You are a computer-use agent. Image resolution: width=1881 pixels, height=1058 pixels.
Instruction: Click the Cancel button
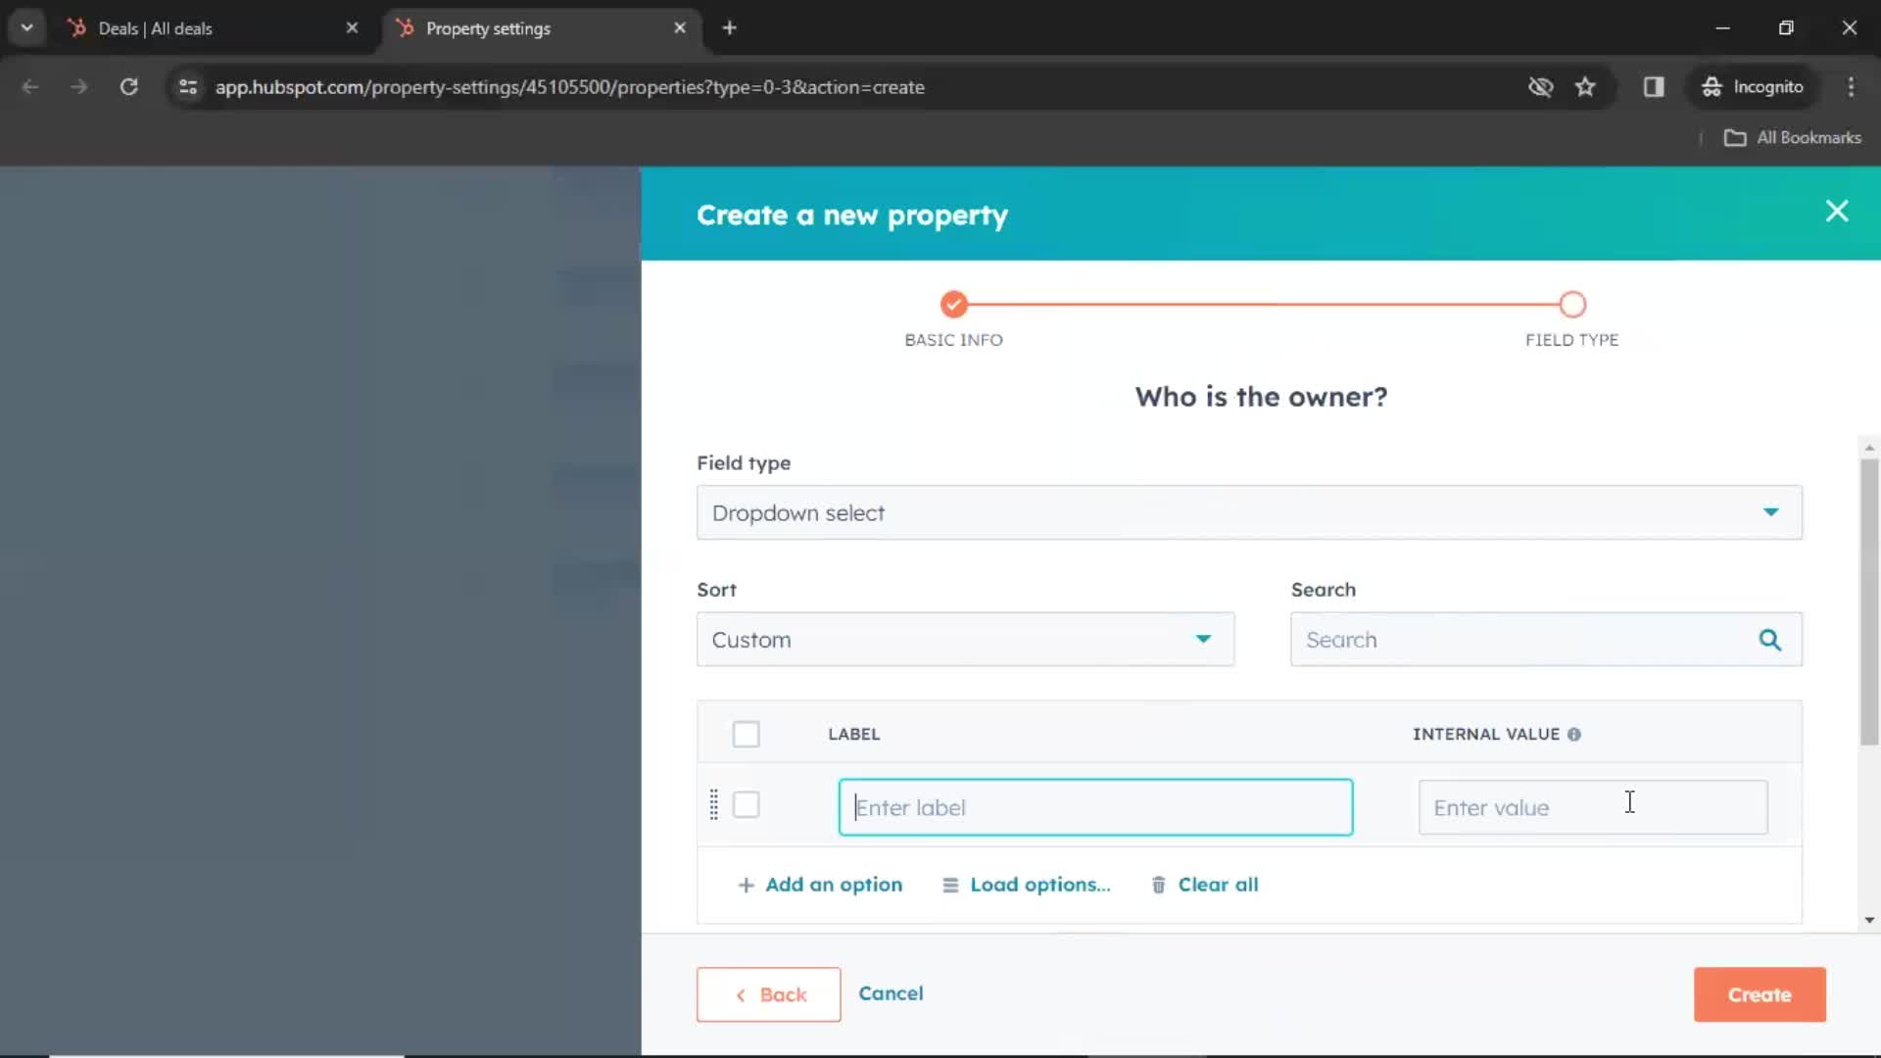click(x=891, y=993)
